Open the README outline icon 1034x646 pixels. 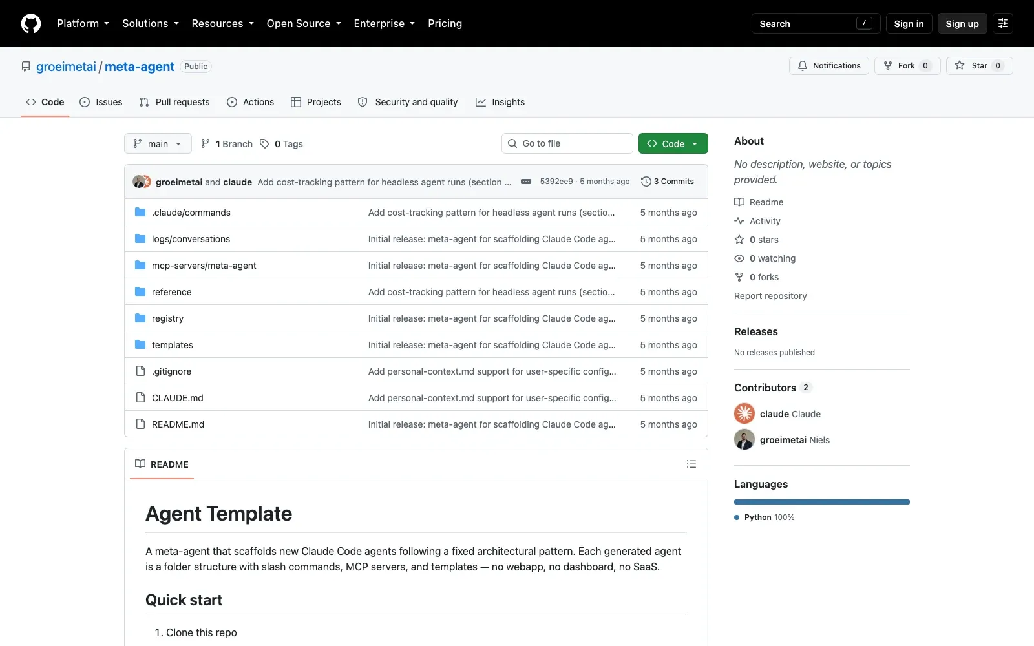click(x=691, y=464)
